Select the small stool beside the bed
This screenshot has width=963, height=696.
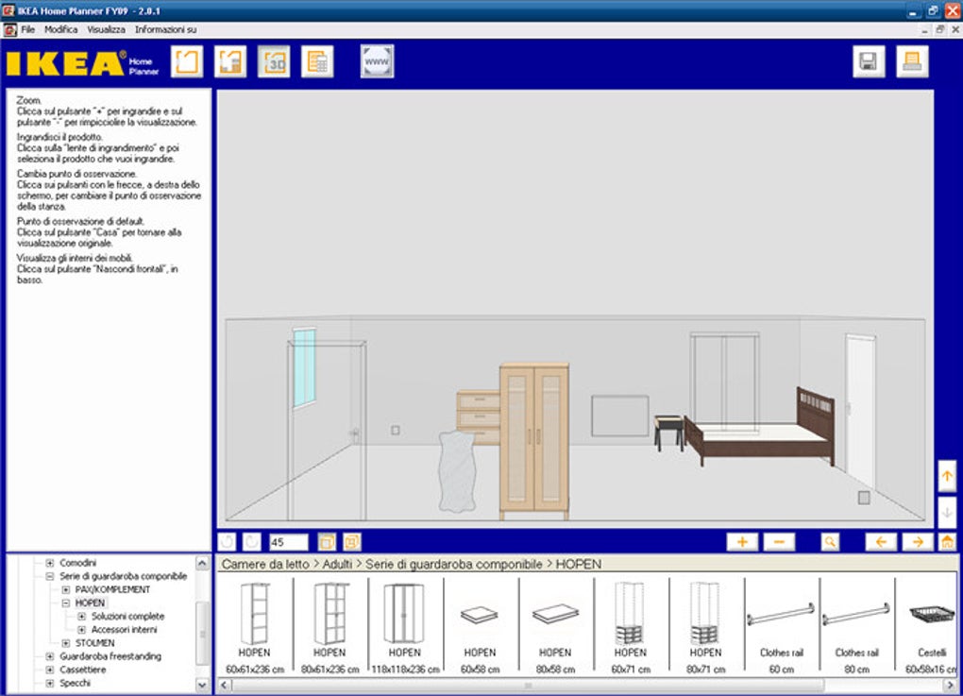[668, 433]
